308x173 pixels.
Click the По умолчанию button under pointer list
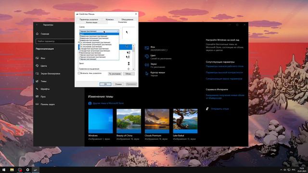click(115, 74)
